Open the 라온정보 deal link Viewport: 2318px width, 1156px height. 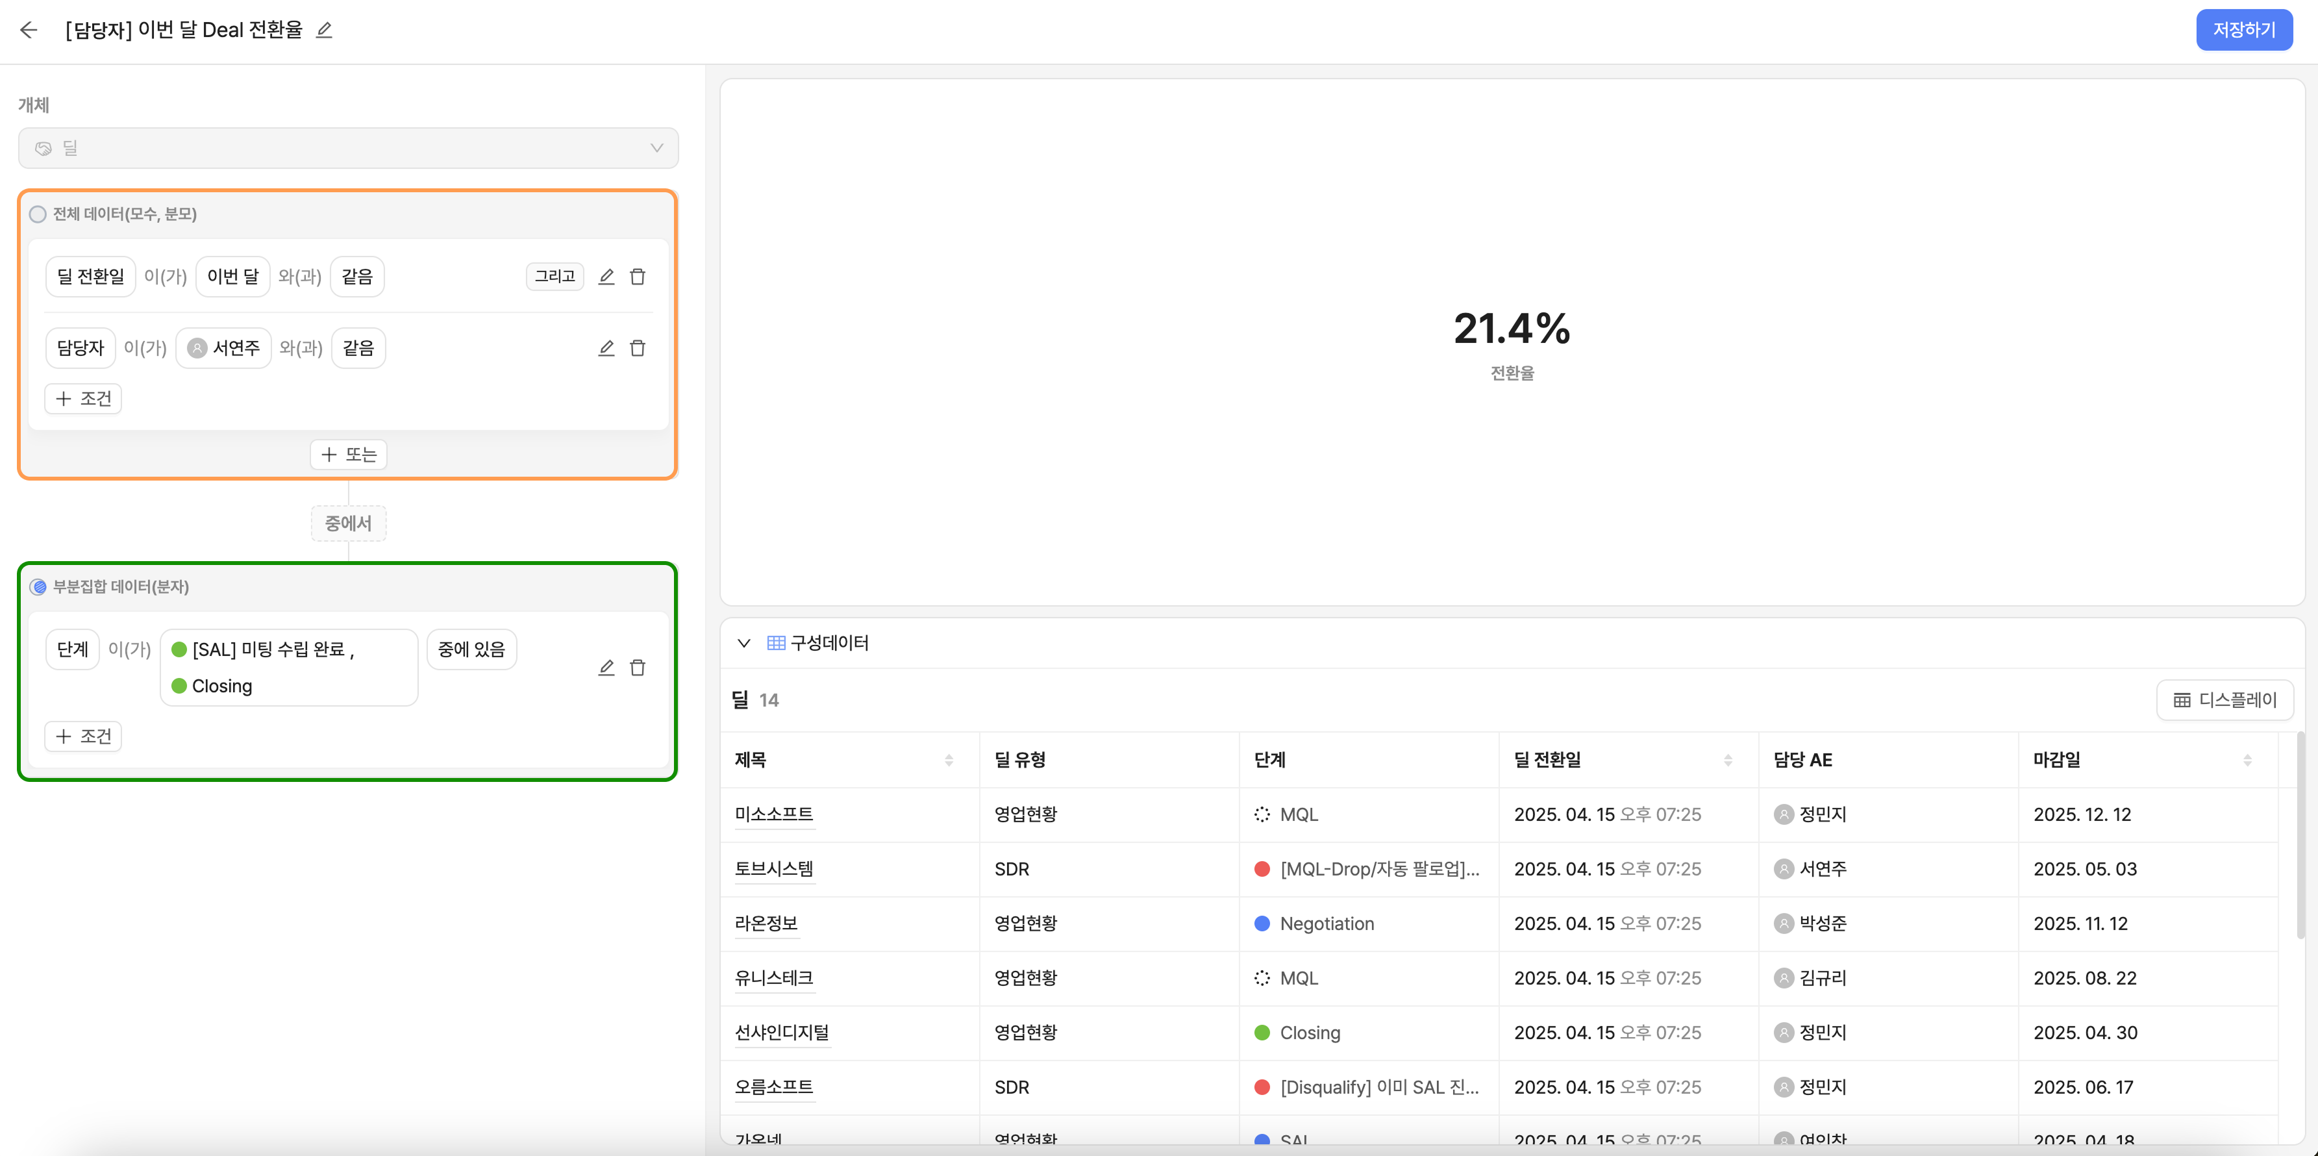point(766,924)
